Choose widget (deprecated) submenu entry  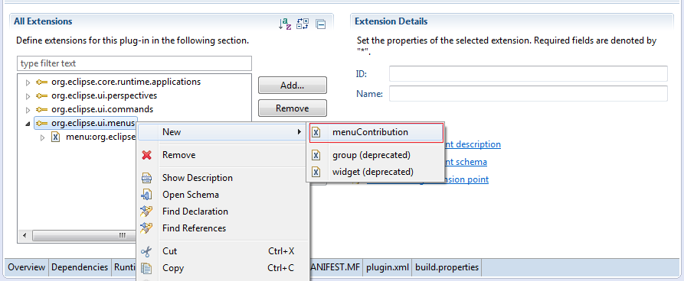pyautogui.click(x=375, y=172)
